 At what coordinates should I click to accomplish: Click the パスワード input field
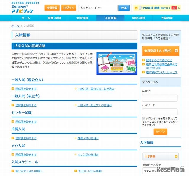tap(160, 112)
